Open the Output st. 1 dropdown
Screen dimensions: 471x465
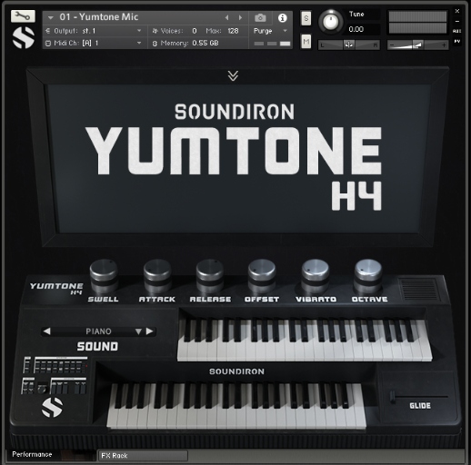(x=94, y=31)
